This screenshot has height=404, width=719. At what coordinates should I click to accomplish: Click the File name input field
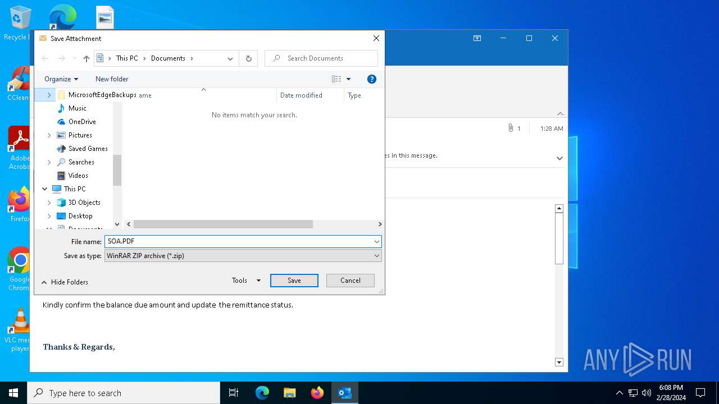[238, 241]
